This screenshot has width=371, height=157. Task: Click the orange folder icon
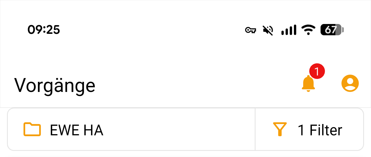(32, 130)
